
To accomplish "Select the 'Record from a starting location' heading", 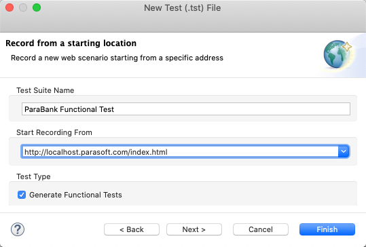I will click(x=71, y=43).
